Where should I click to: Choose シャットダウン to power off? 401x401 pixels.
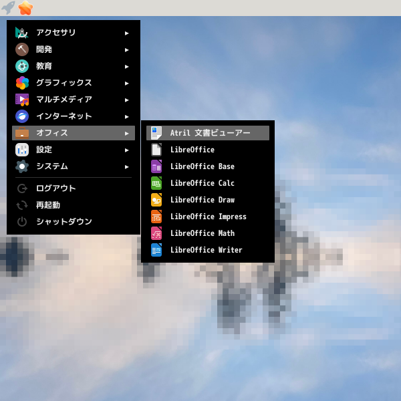(x=74, y=222)
